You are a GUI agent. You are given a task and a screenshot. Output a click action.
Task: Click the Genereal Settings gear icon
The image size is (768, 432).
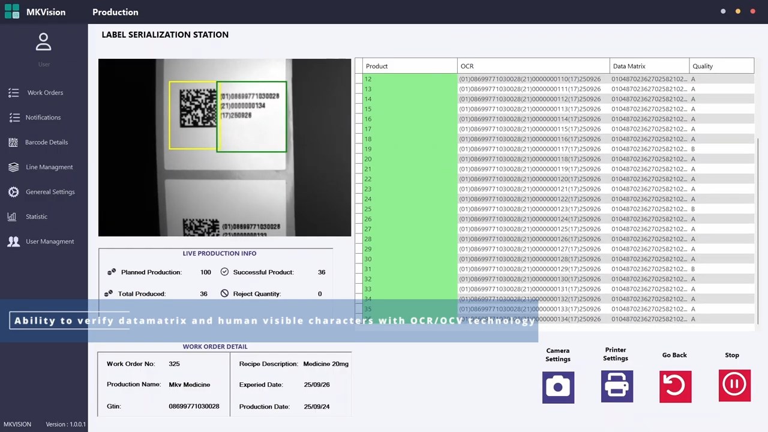pos(13,192)
